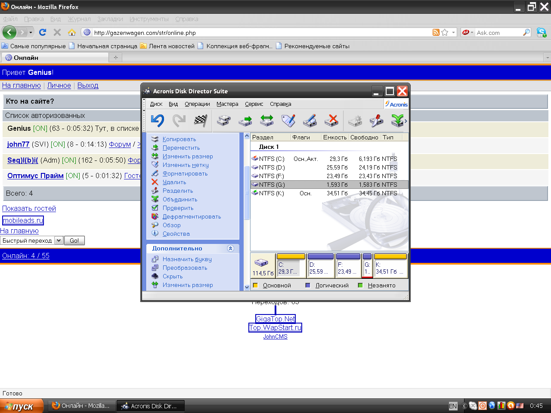Open the Мастера menu in Acronis

[x=227, y=104]
